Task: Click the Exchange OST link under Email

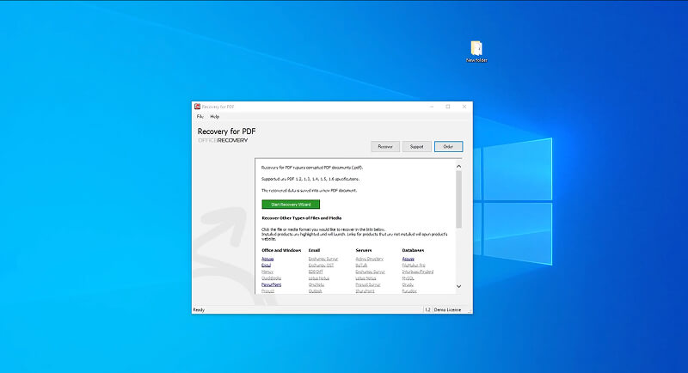Action: click(320, 265)
